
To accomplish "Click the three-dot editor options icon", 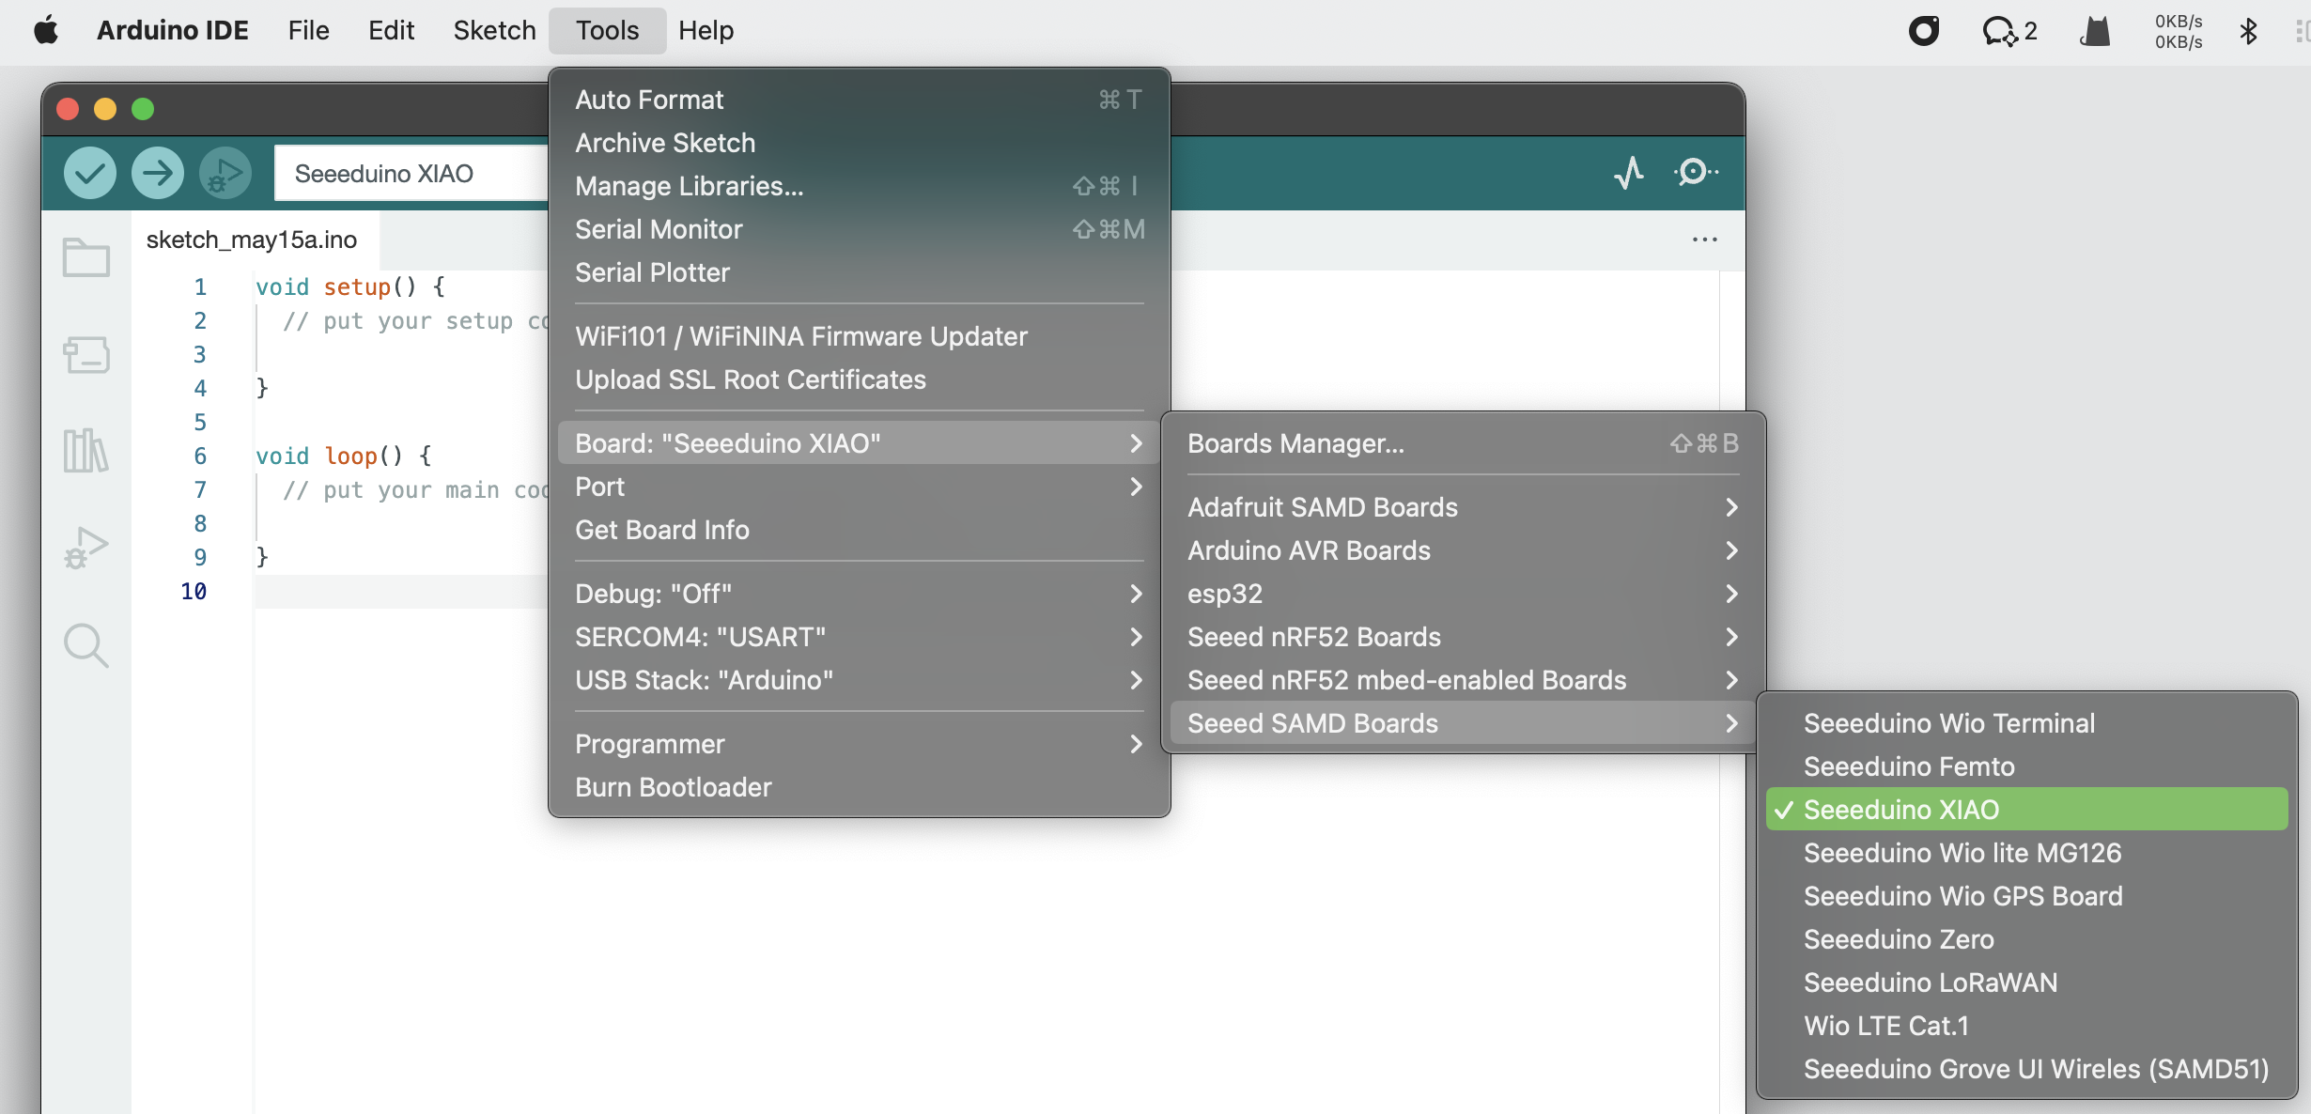I will (x=1705, y=240).
